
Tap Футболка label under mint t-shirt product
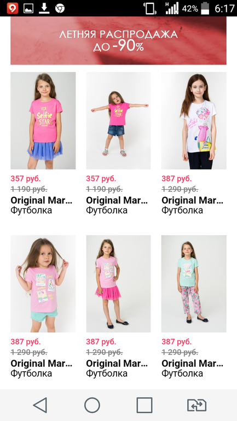(x=182, y=373)
